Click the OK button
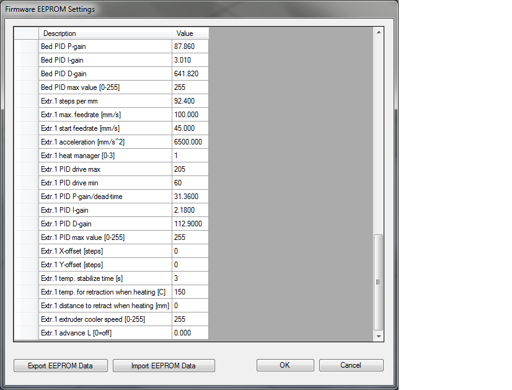The height and width of the screenshot is (390, 512). tap(285, 365)
